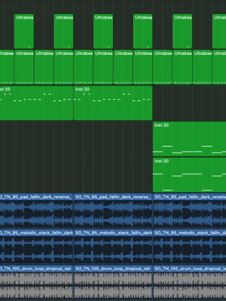Screen dimensions: 226x301
Task: Select the leftmost melodic_stack_fallin_dark audio region
Action: (37, 246)
